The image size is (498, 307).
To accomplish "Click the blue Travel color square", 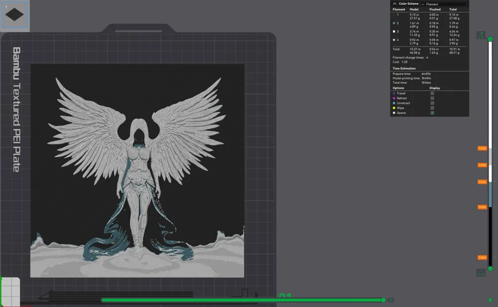I will click(x=394, y=94).
